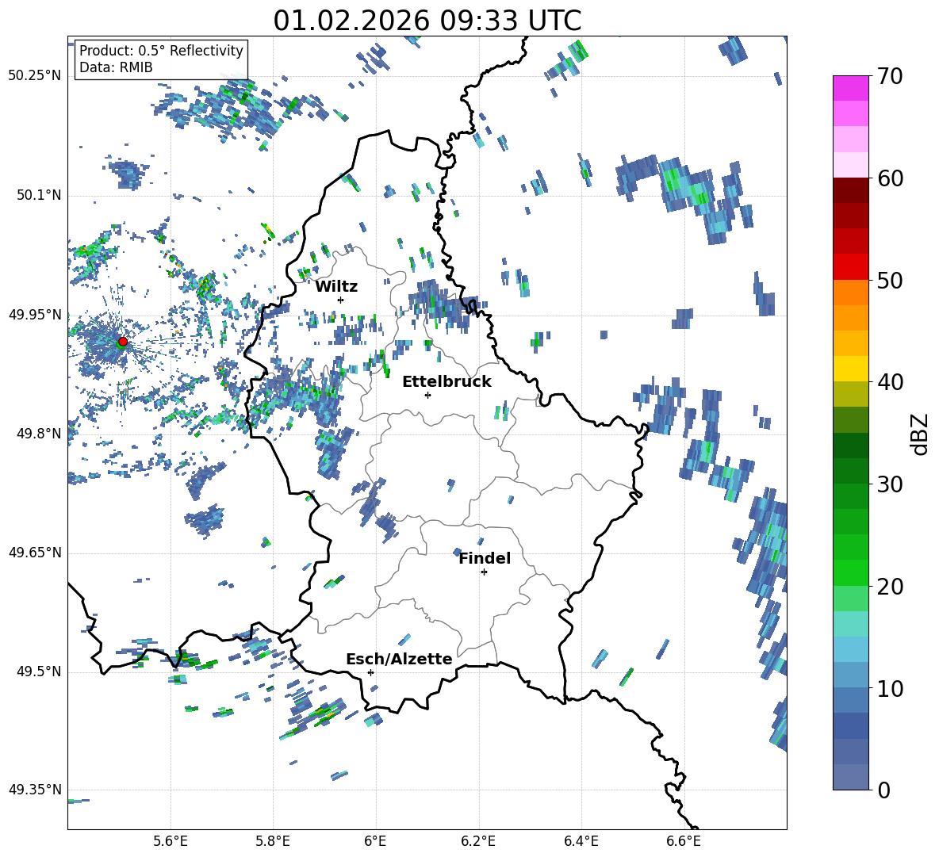This screenshot has height=857, width=939.
Task: Click the 6.6°E longitude label
Action: coord(684,841)
